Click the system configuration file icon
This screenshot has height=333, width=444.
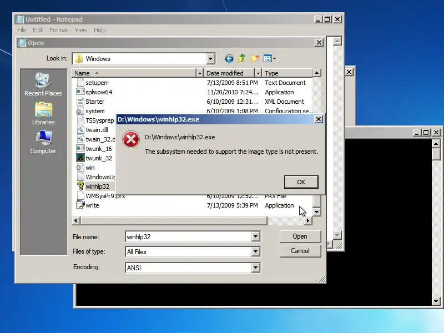click(x=80, y=110)
